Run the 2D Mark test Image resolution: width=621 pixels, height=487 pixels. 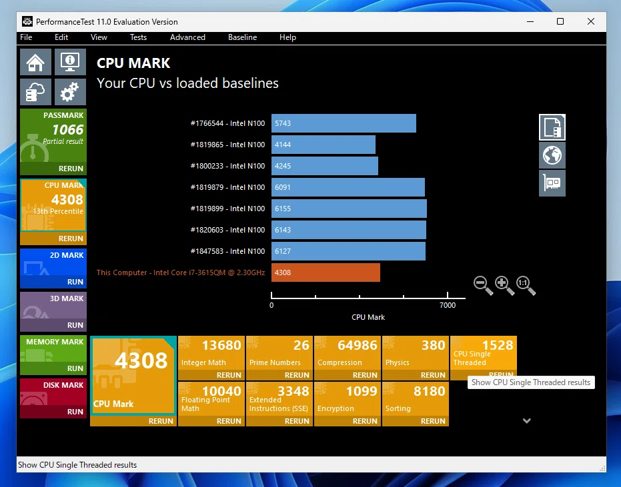[x=53, y=282]
